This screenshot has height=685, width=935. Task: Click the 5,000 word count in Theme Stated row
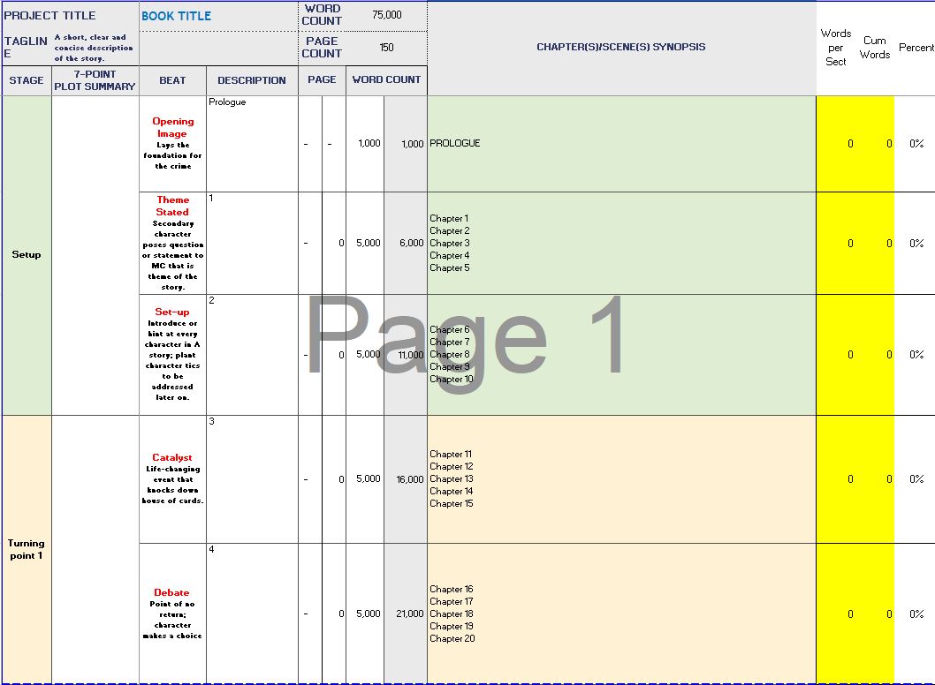(365, 243)
